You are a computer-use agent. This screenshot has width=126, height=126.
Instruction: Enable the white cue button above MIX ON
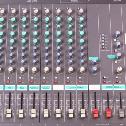coord(117,77)
